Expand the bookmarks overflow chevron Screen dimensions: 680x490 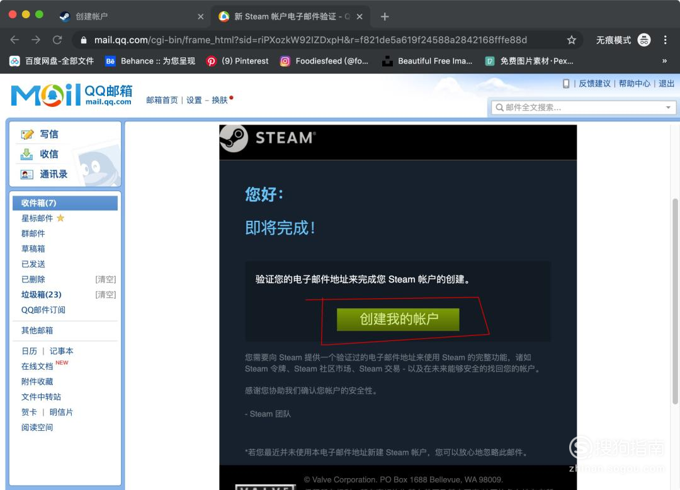pos(664,61)
